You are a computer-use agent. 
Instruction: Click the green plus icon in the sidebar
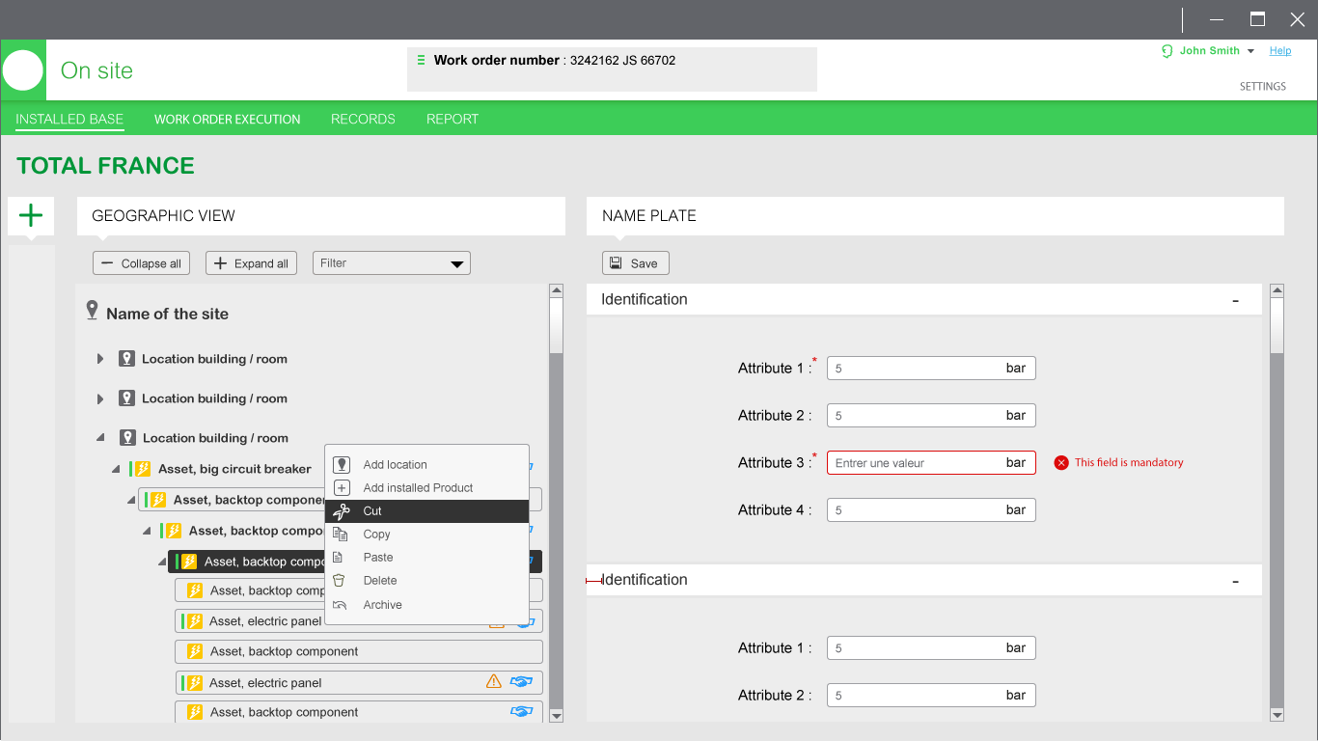[31, 215]
